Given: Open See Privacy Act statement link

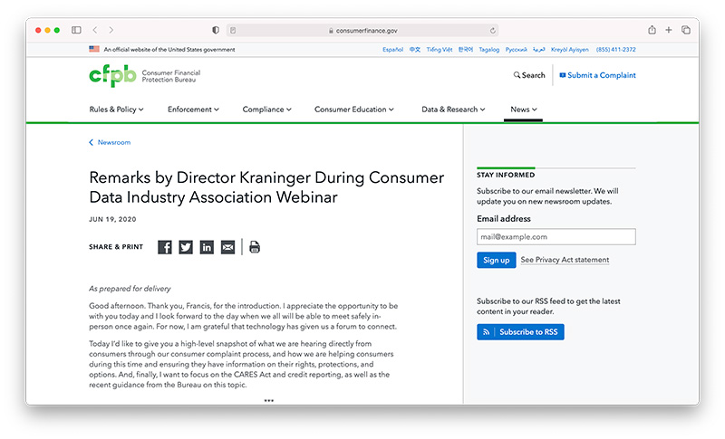Looking at the screenshot, I should tap(565, 260).
